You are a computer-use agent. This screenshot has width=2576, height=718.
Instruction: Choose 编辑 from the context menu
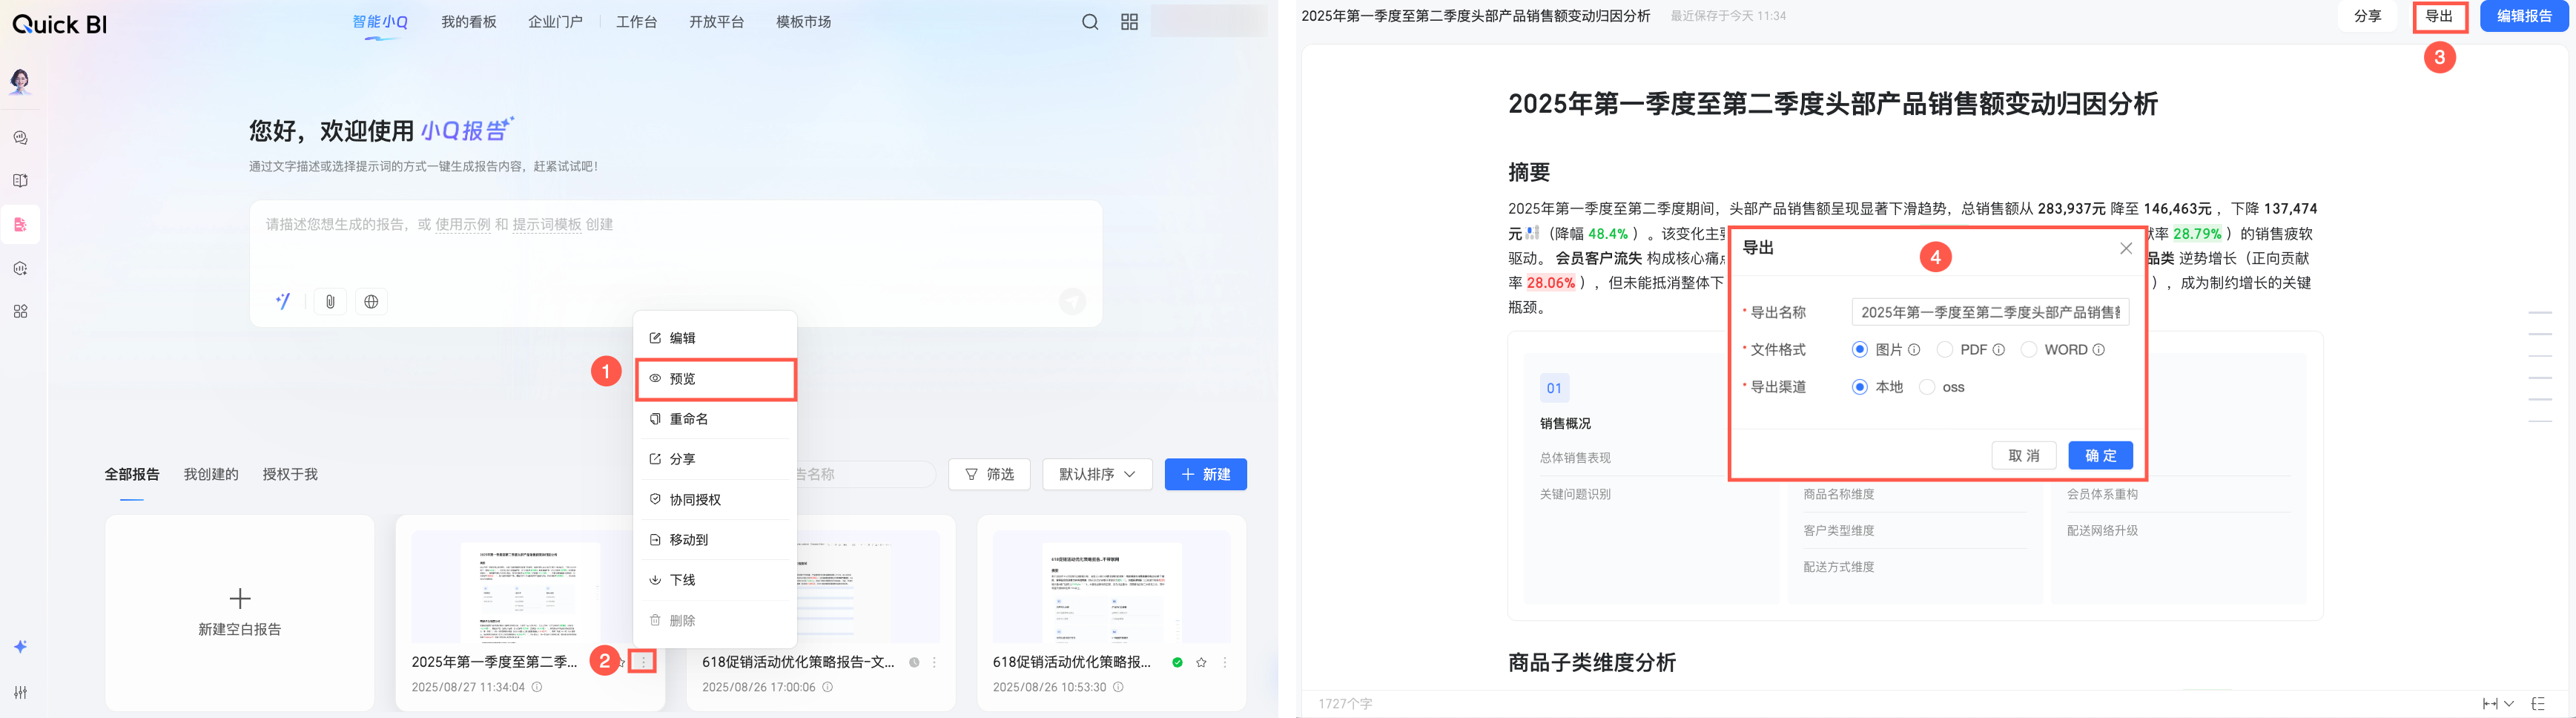(x=715, y=338)
